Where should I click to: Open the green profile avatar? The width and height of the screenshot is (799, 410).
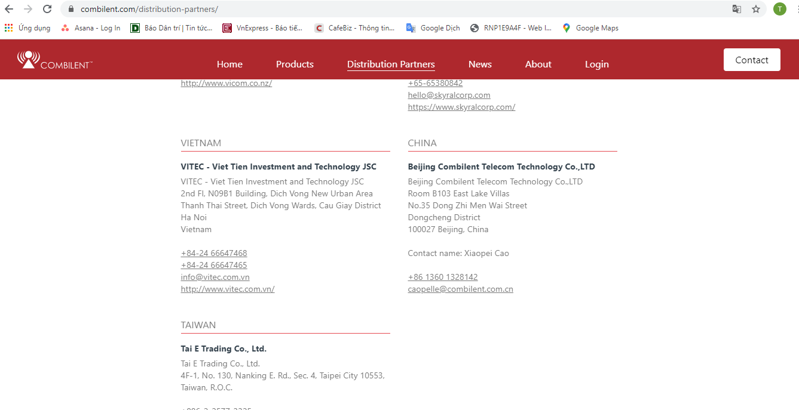point(779,9)
